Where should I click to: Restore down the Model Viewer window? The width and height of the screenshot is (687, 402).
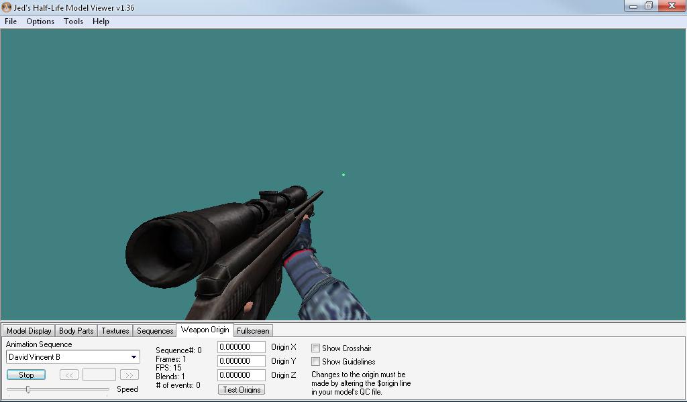click(649, 6)
